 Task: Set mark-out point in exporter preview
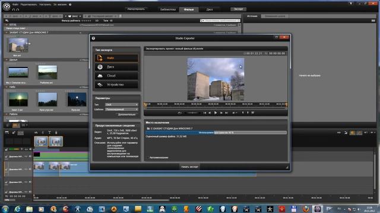pos(248,112)
